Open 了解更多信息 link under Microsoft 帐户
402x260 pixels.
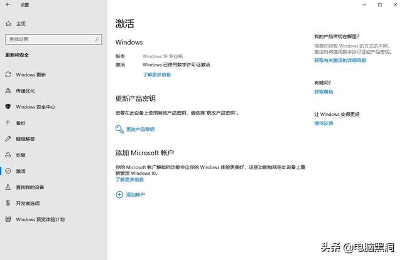[129, 179]
